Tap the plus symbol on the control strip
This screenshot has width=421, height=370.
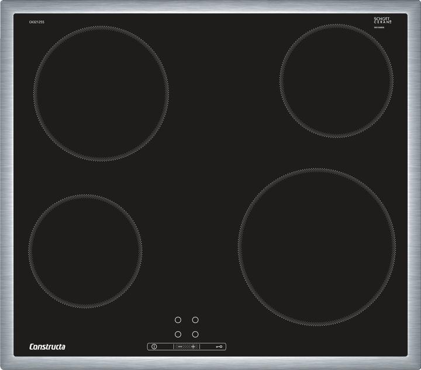coord(193,347)
